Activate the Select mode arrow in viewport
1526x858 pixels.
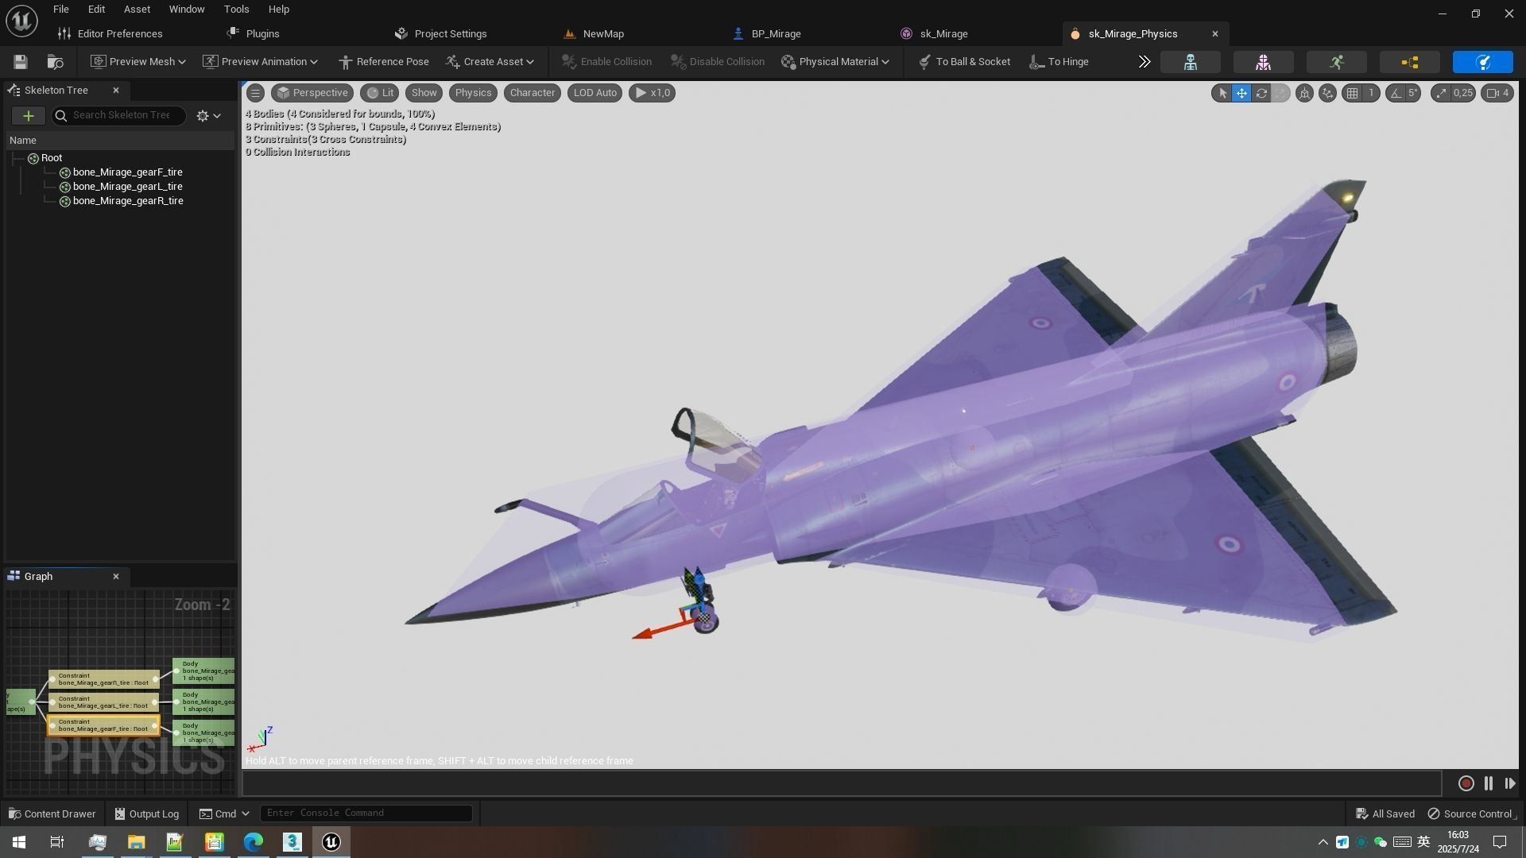1222,93
